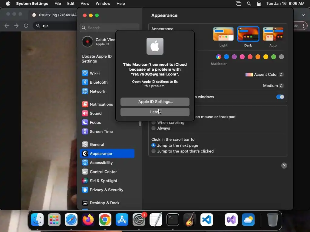Pick the red accent color
310x232 pixels.
250,57
